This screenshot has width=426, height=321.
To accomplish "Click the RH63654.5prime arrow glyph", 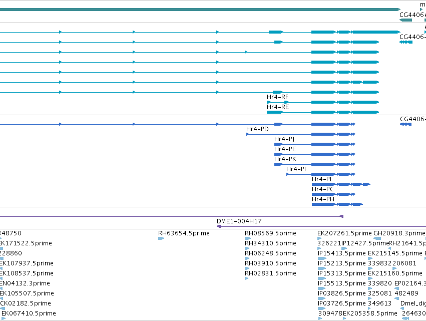I will (x=161, y=238).
